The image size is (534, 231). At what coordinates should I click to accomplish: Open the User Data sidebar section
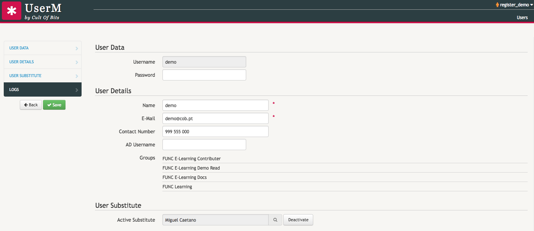43,48
